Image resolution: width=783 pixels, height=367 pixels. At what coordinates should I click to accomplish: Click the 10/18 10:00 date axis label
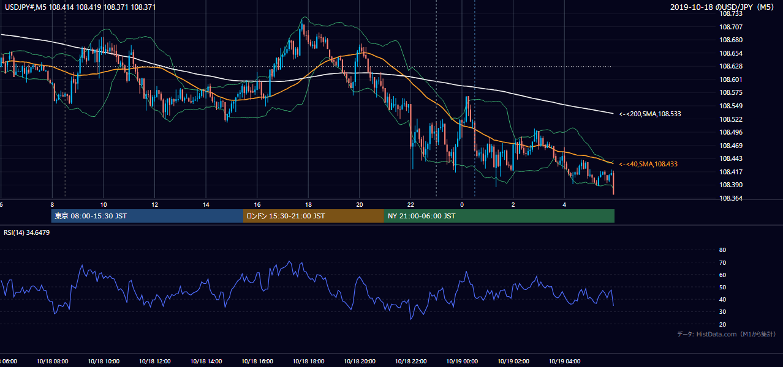pos(104,361)
